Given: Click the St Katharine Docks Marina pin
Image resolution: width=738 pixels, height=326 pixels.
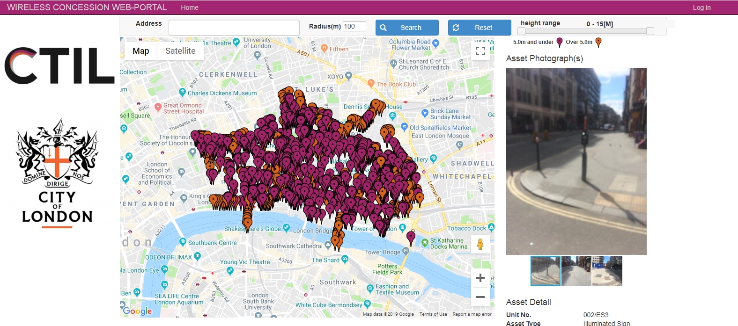Looking at the screenshot, I should (425, 242).
